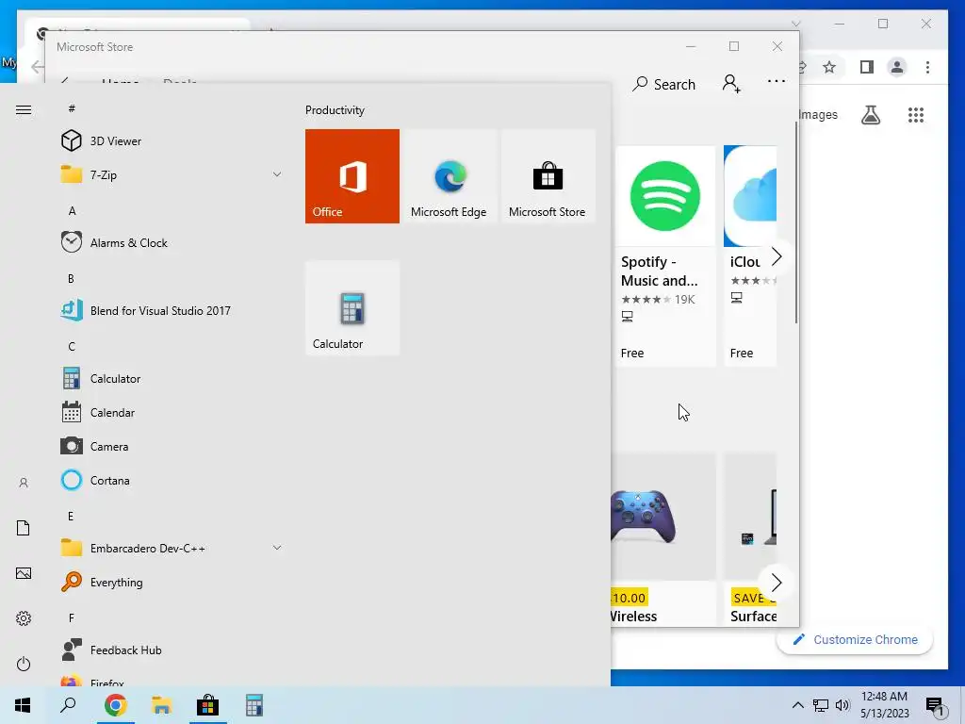This screenshot has width=965, height=724.
Task: Open Feedback Hub
Action: tap(172, 650)
